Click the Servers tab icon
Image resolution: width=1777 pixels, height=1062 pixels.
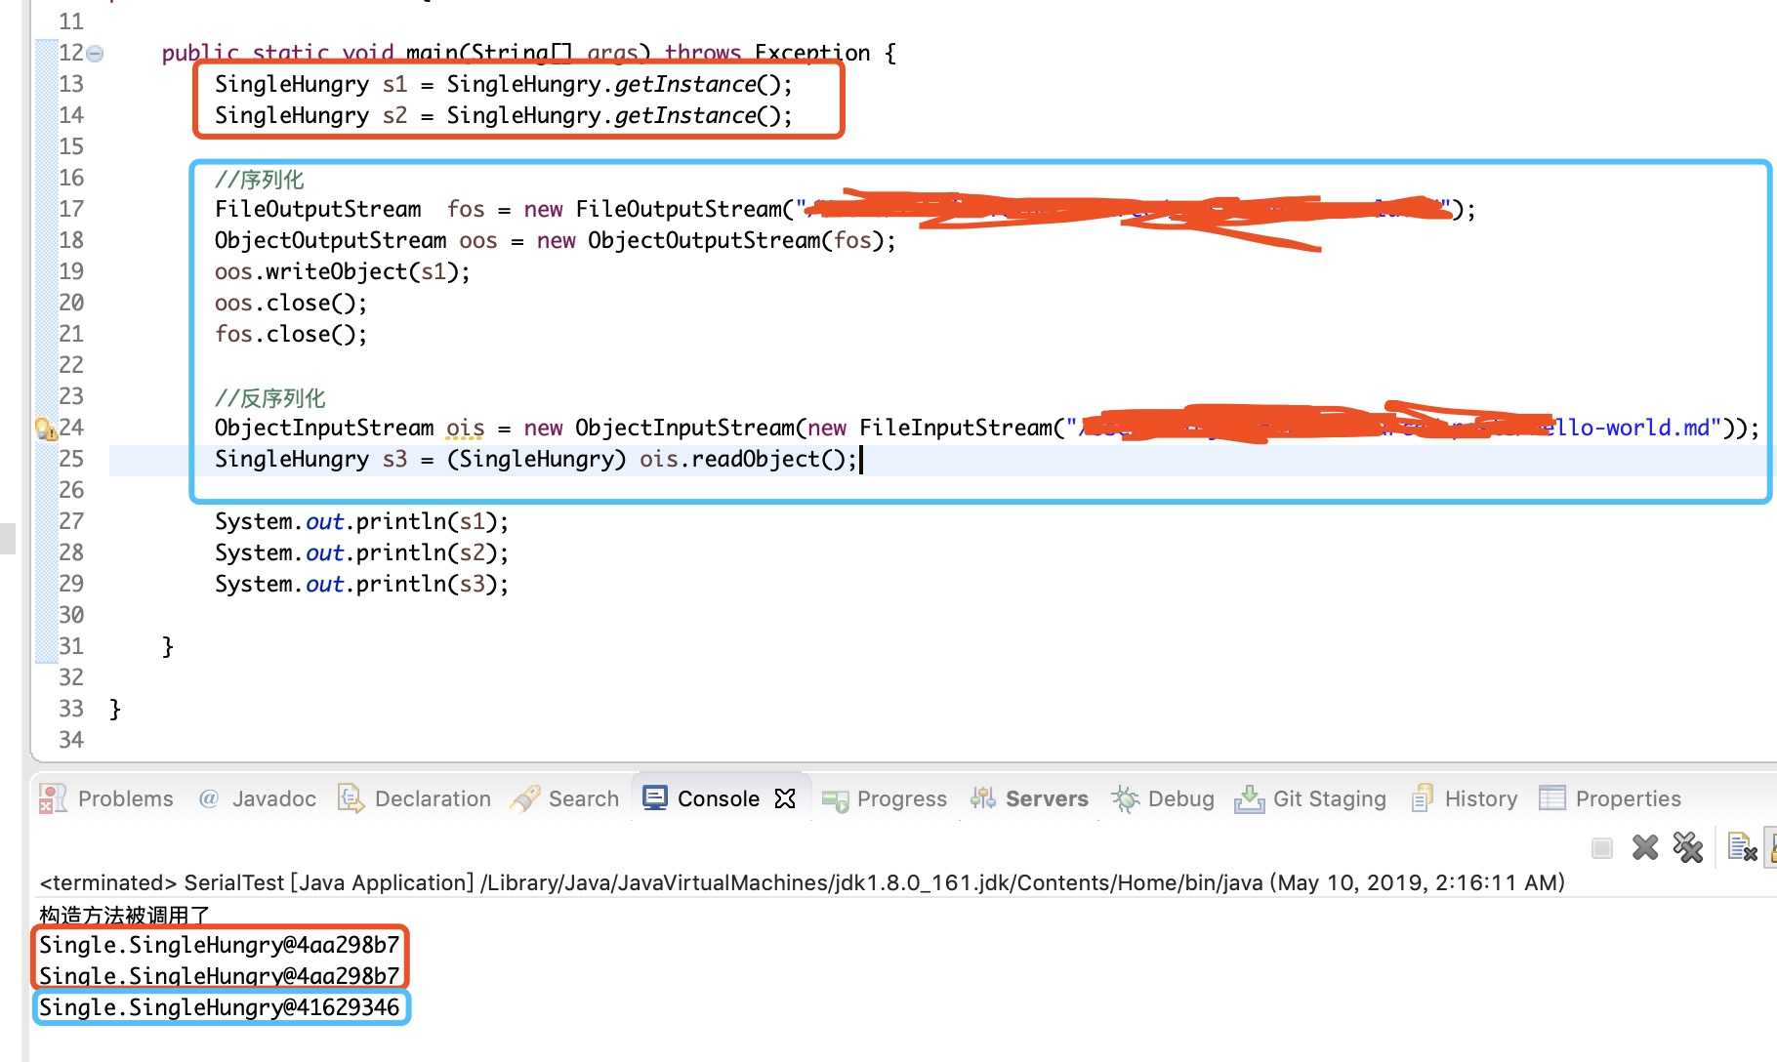coord(982,798)
